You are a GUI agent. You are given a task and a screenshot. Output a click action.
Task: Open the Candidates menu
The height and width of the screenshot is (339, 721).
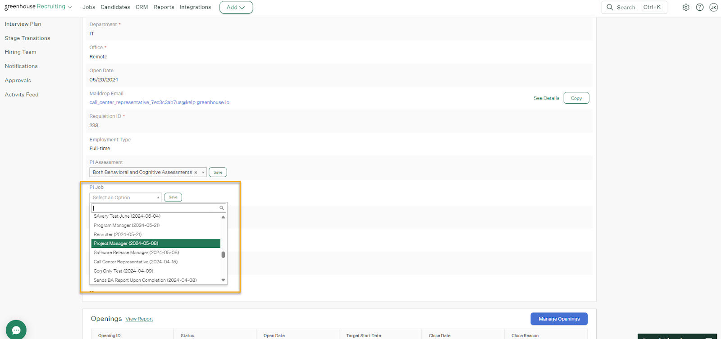(x=115, y=7)
